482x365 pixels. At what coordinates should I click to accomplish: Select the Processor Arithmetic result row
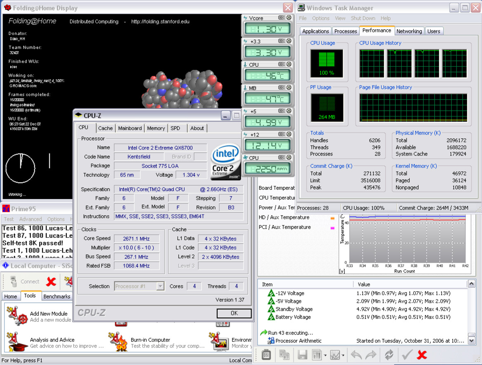[x=363, y=340]
